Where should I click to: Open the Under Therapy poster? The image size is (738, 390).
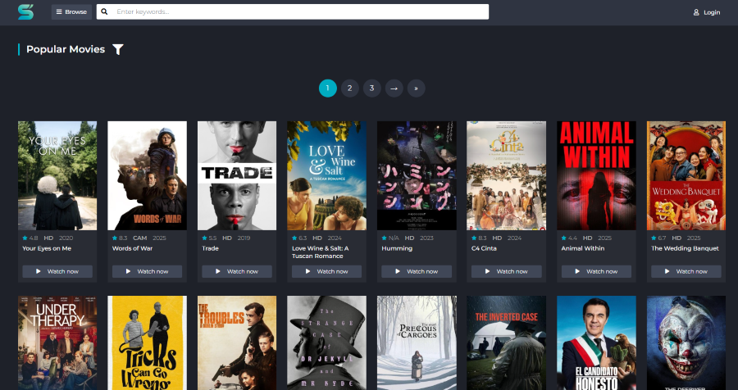tap(57, 343)
